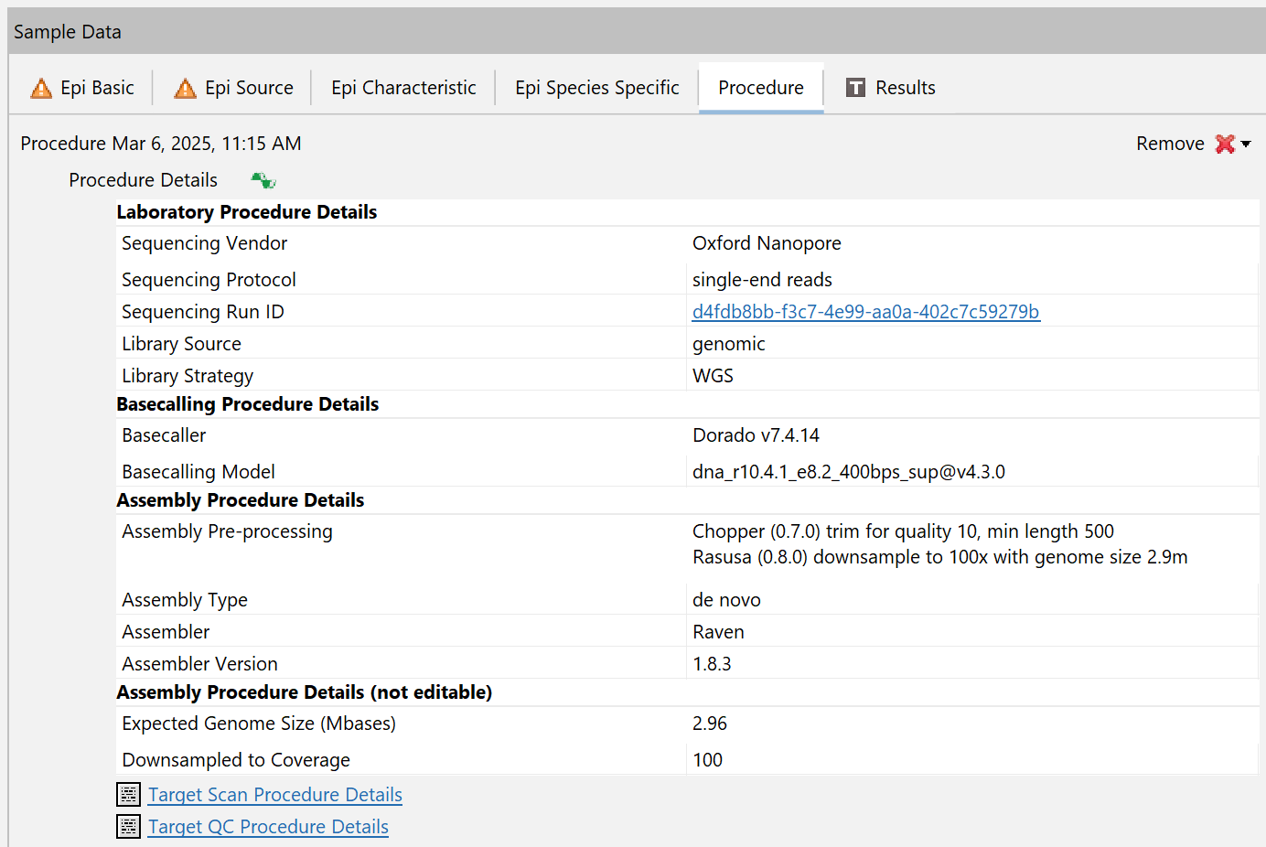Open the dropdown arrow next to Remove
This screenshot has height=847, width=1266.
pyautogui.click(x=1246, y=145)
